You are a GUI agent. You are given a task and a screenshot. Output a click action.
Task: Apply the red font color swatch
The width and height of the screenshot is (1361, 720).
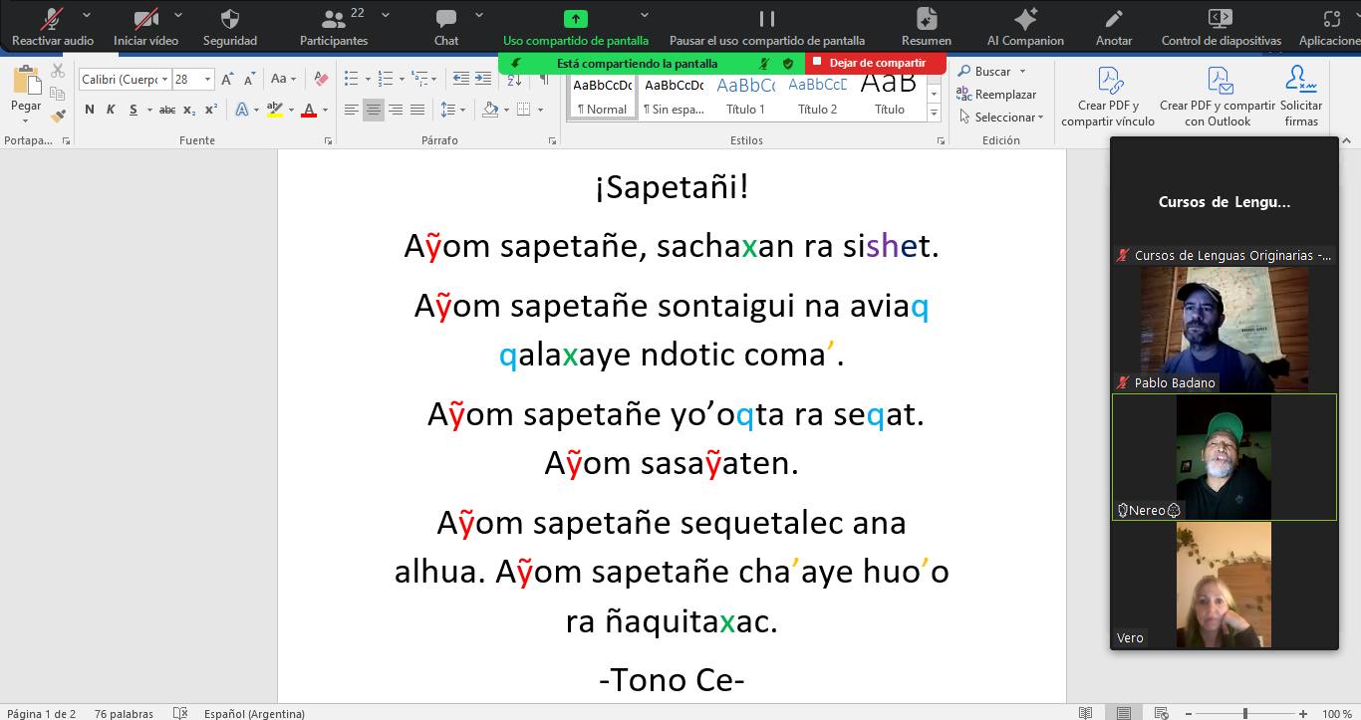point(309,110)
